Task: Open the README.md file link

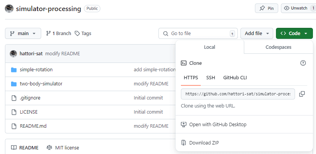Action: pos(33,126)
